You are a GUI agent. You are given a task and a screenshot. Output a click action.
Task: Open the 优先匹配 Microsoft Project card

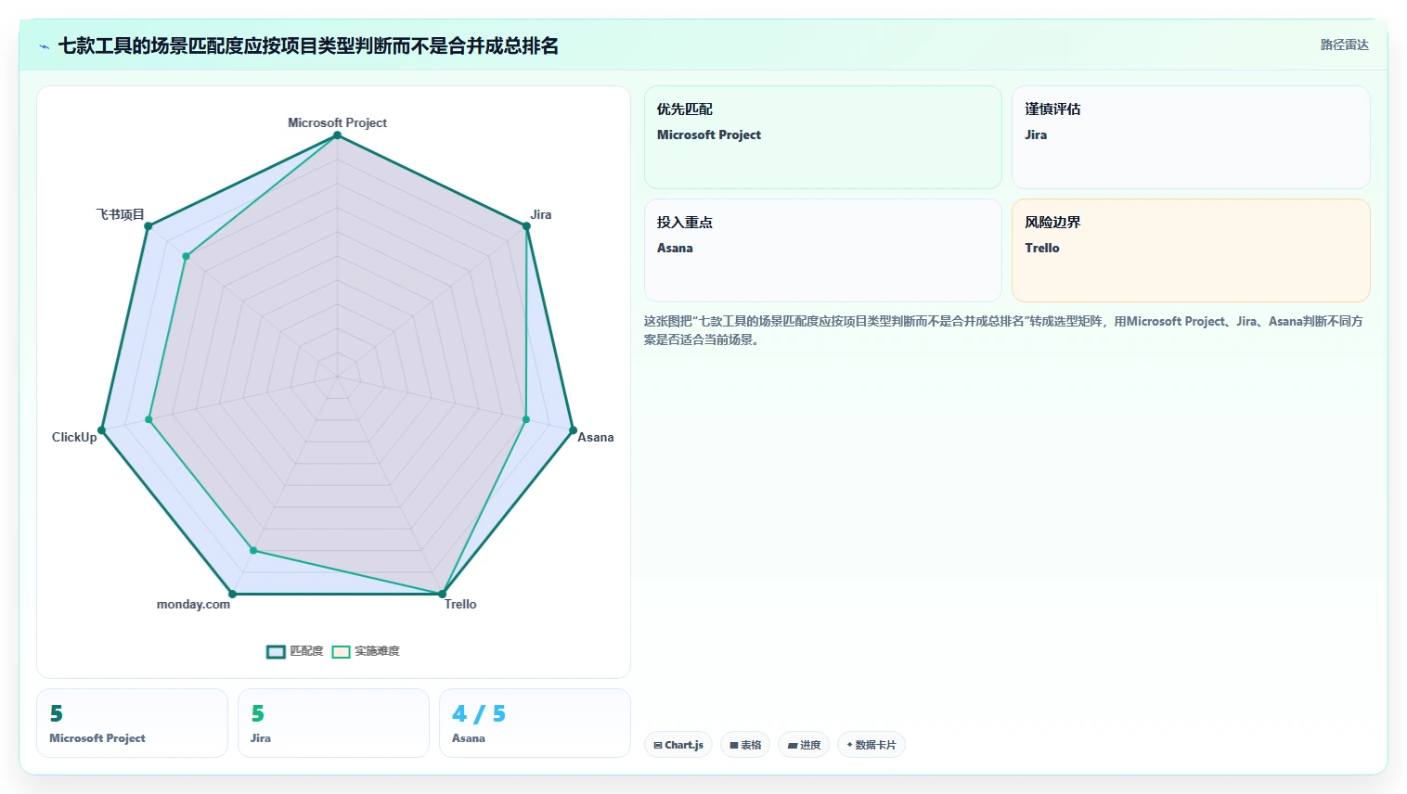[823, 137]
